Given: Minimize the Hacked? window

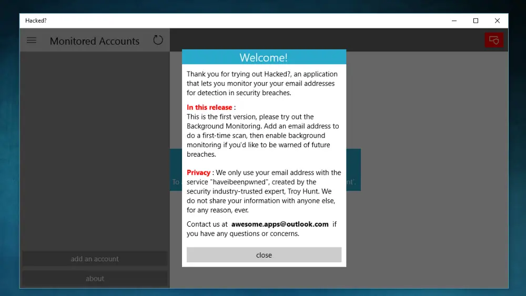Looking at the screenshot, I should click(454, 21).
